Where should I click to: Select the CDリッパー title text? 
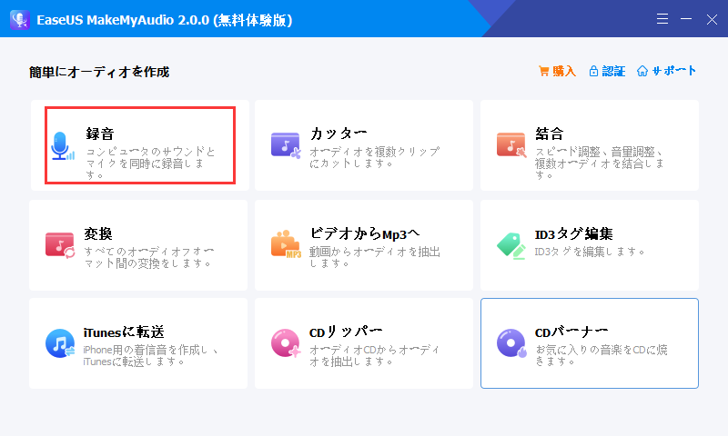346,332
